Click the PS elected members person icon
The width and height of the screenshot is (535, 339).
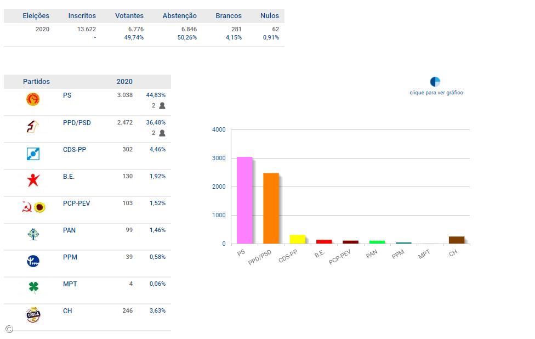162,106
